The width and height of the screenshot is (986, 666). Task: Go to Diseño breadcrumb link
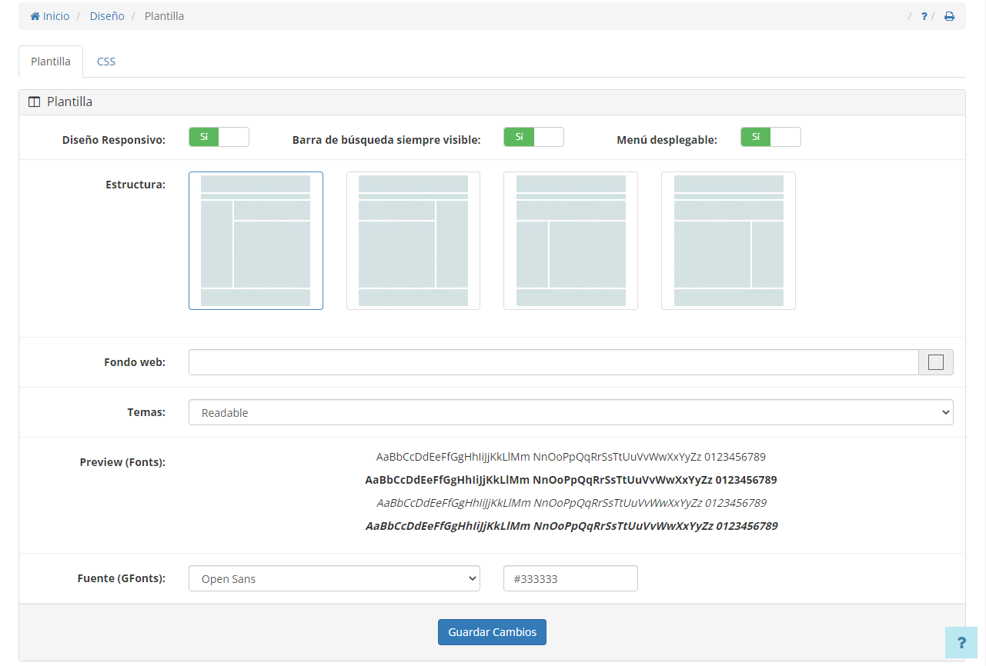[107, 16]
